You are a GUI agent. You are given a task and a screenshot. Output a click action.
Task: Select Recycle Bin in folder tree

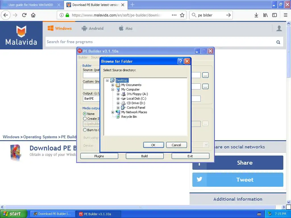(129, 117)
